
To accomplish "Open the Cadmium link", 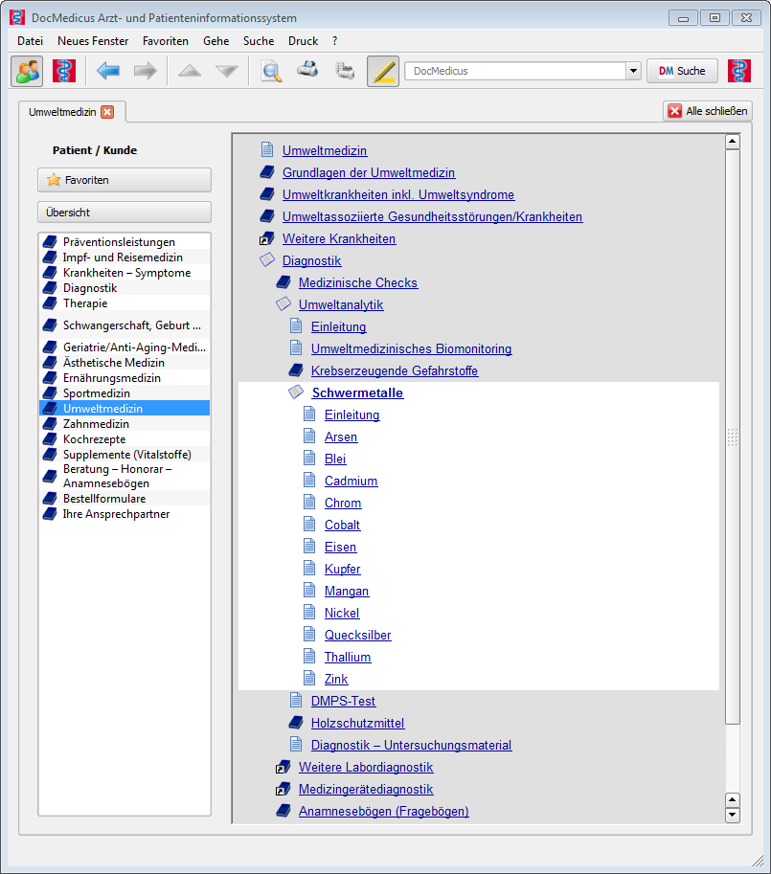I will [351, 481].
